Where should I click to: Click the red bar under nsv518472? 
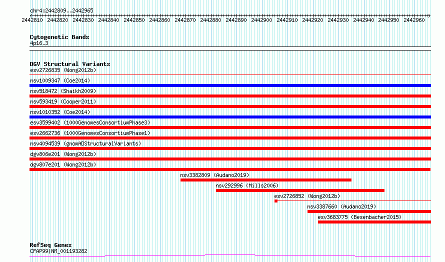230,96
